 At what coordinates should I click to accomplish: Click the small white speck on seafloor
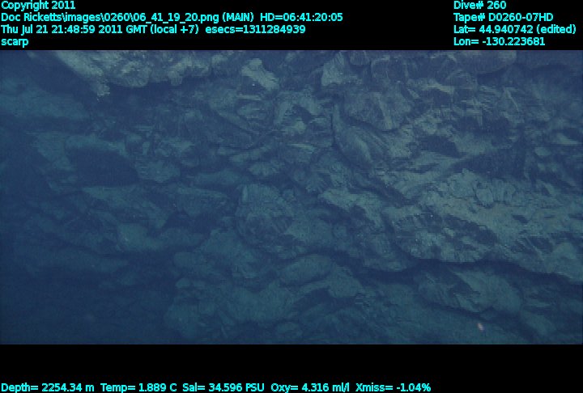[481, 327]
